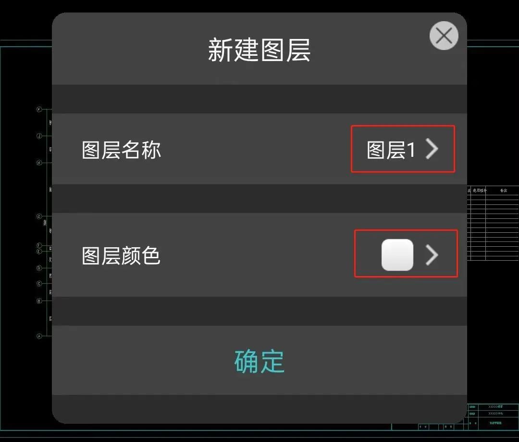This screenshot has width=519, height=442.
Task: Select axis bubble H in drawing
Action: pyautogui.click(x=39, y=163)
